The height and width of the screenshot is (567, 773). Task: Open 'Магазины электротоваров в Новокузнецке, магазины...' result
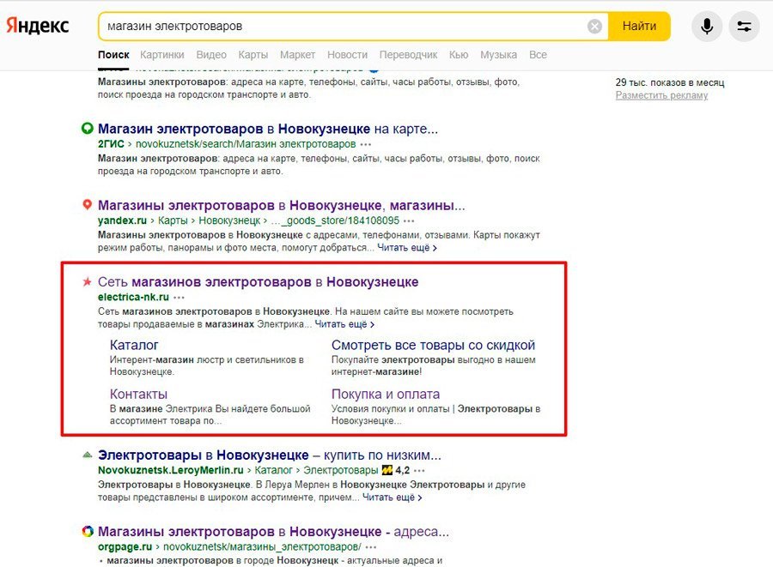282,205
